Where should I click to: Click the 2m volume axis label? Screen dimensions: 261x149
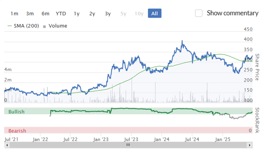click(x=8, y=80)
